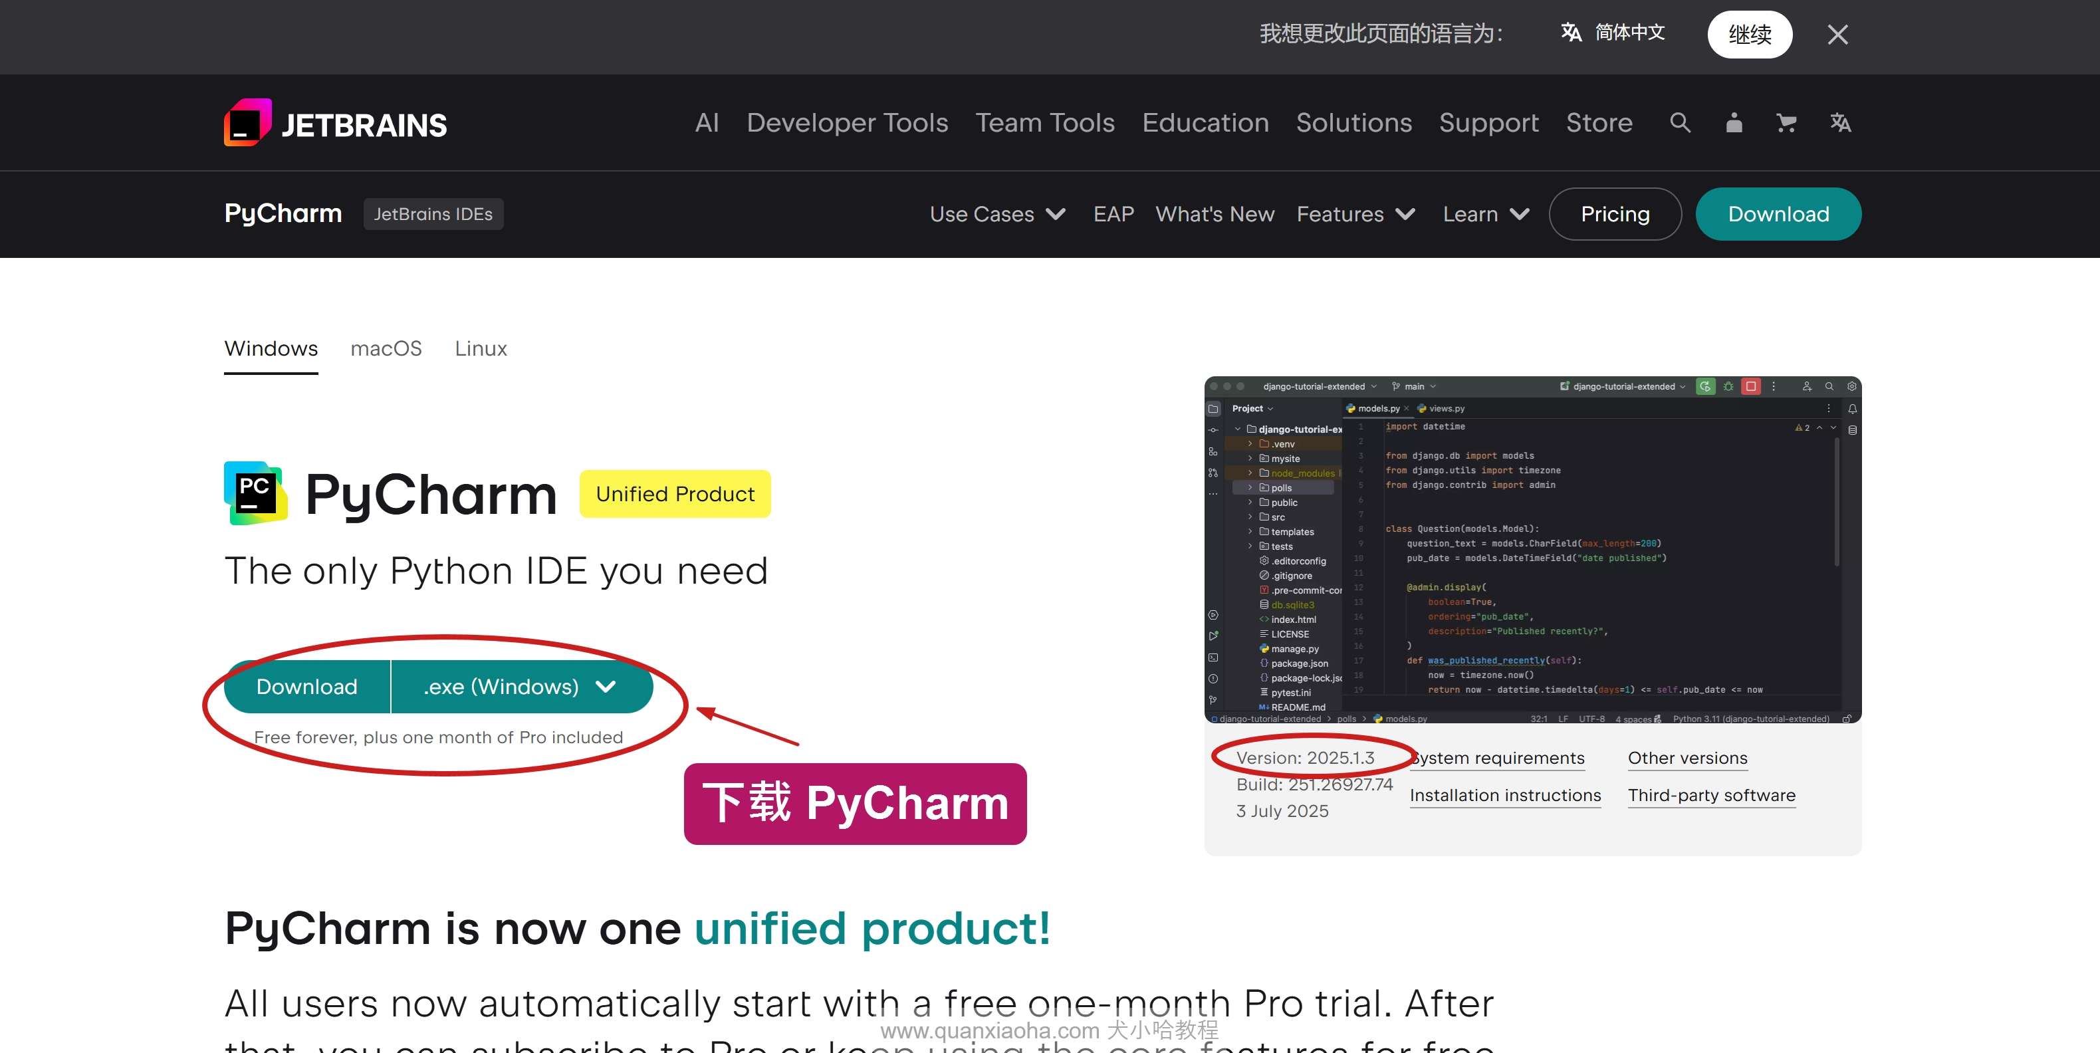Open What's New page
2100x1053 pixels.
click(1215, 213)
